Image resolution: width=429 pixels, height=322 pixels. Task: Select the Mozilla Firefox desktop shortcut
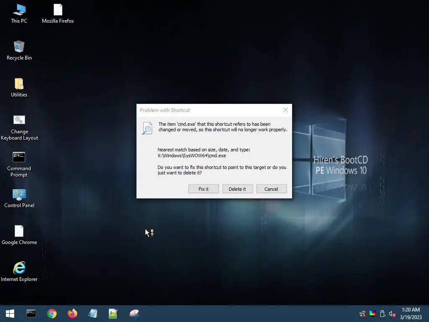coord(58,14)
